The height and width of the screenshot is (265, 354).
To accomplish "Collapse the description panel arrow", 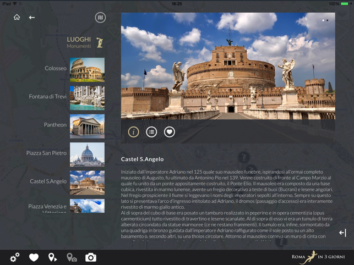I will click(342, 233).
